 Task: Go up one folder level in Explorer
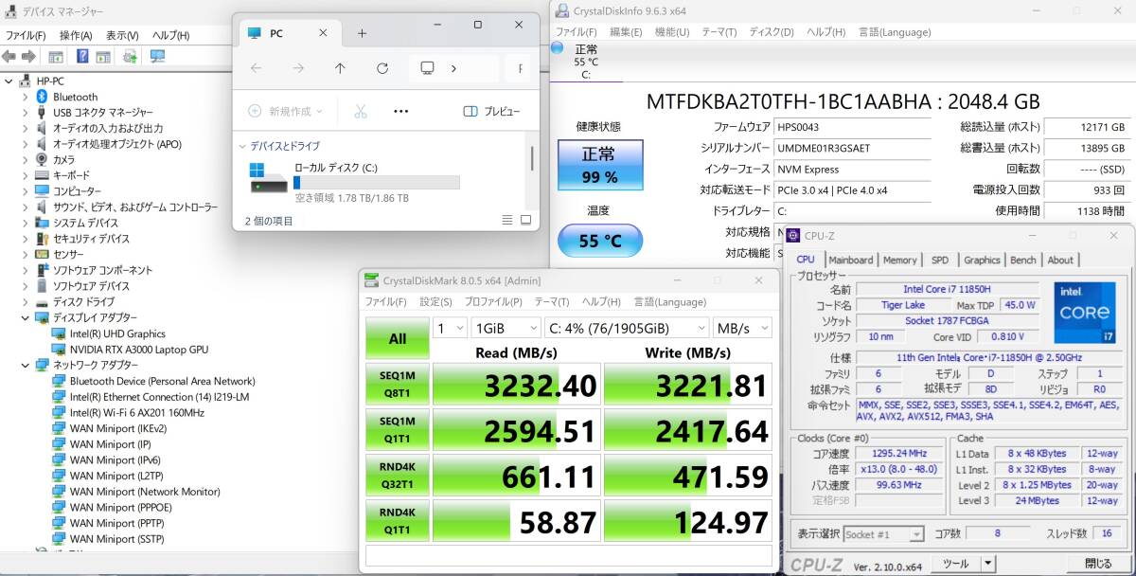point(340,68)
